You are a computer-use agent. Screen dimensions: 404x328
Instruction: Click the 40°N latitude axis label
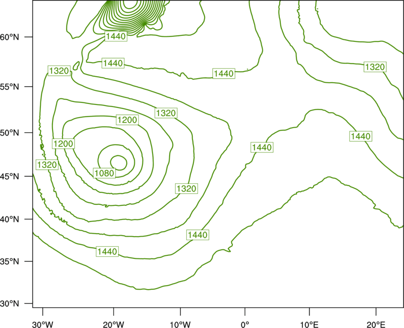[x=10, y=220]
